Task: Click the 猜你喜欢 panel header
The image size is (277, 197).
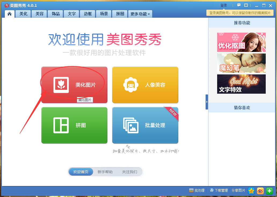Action: coord(242,108)
